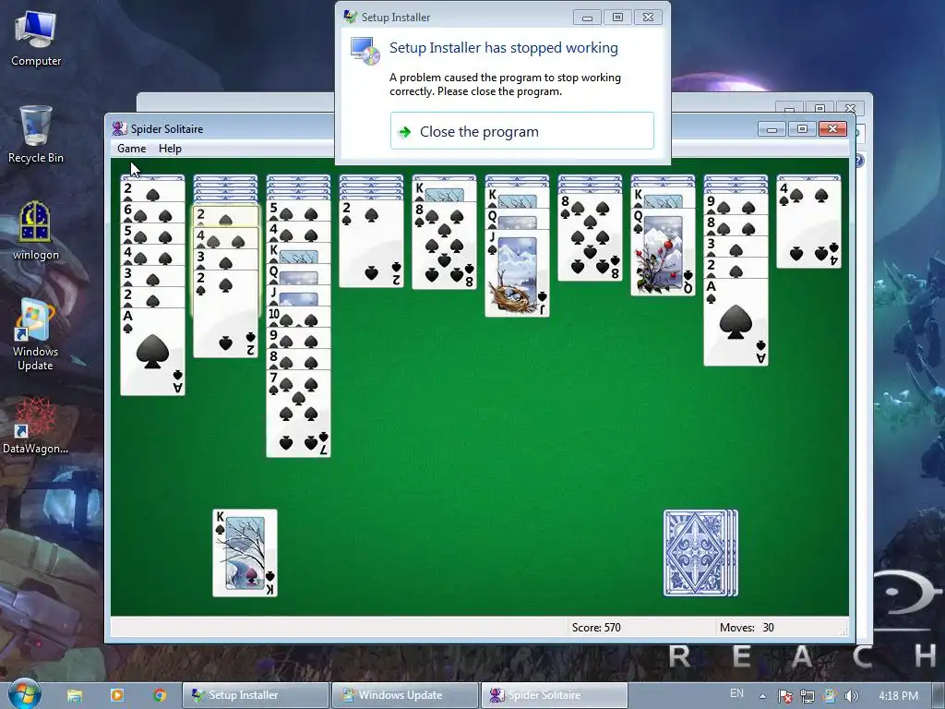The width and height of the screenshot is (945, 709).
Task: Click the Spider Solitaire title bar icon
Action: [119, 128]
